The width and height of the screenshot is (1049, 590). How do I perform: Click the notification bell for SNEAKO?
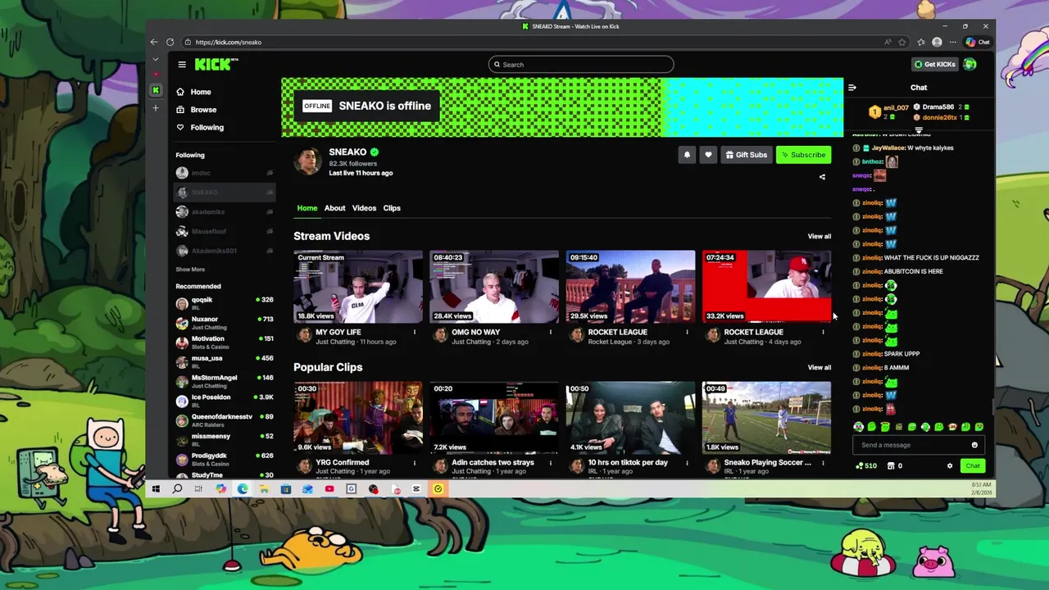point(687,155)
